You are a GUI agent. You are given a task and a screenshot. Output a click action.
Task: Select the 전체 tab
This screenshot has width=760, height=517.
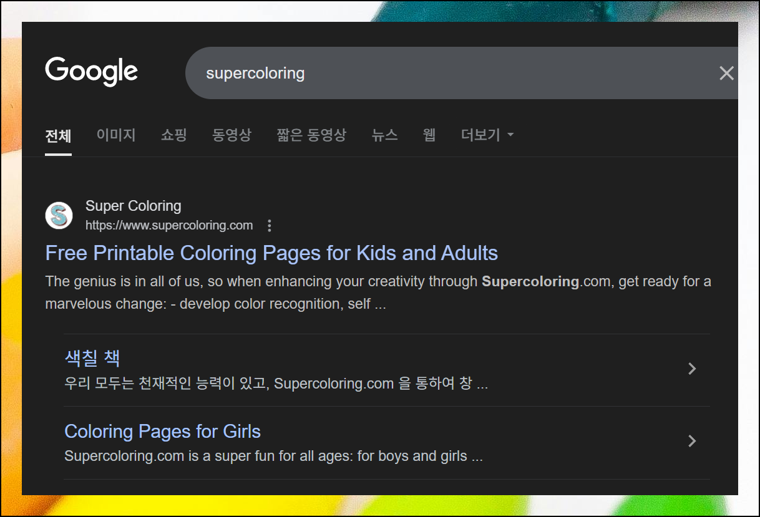59,135
